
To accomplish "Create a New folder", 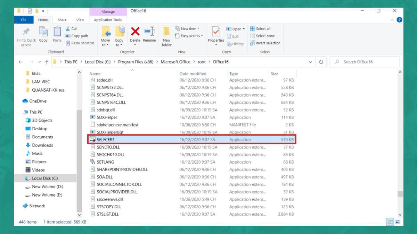I will [166, 36].
